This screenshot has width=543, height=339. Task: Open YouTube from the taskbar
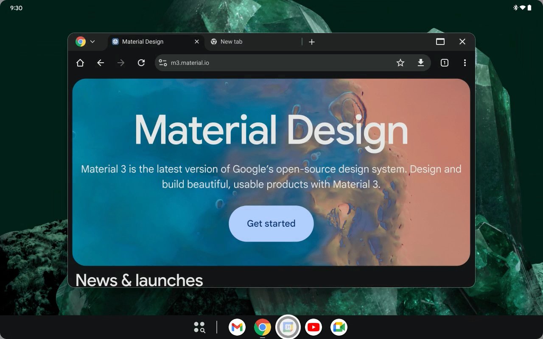click(313, 327)
